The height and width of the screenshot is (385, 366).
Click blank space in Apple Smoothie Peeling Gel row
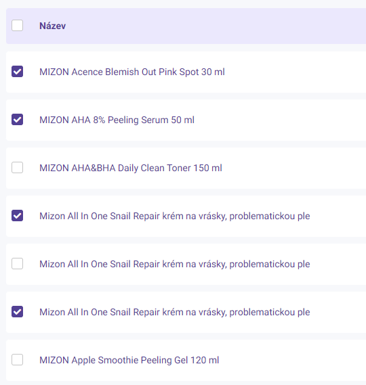click(x=293, y=361)
